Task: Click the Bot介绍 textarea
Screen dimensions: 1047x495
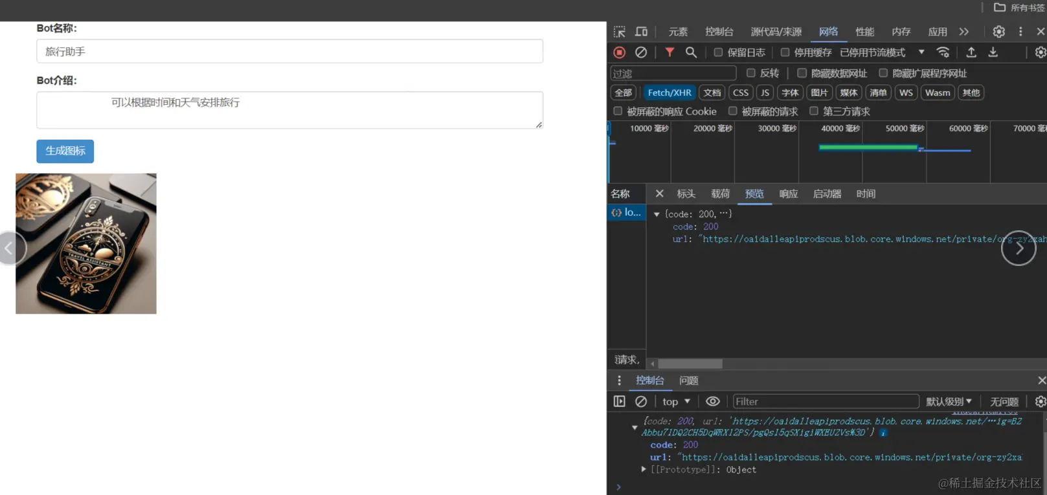Action: point(289,110)
